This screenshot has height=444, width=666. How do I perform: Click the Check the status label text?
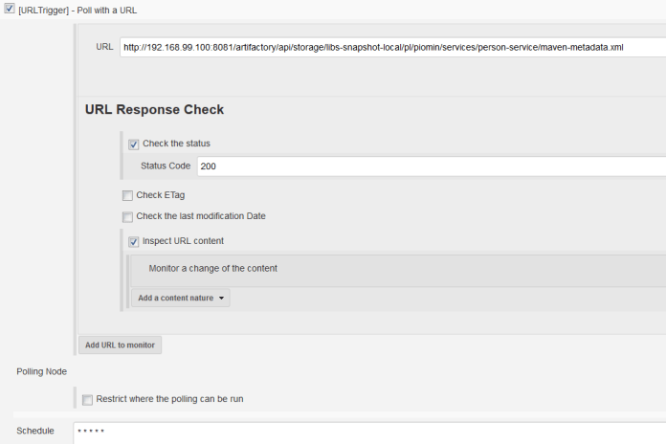(176, 144)
